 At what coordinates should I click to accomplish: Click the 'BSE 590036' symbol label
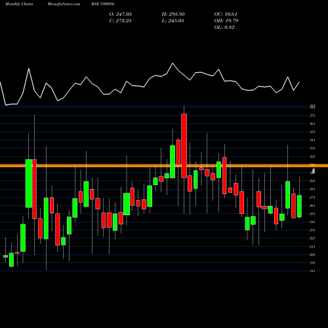[x=103, y=4]
